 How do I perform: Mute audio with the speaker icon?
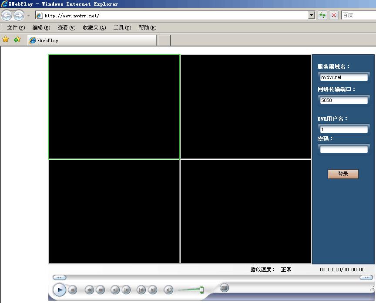click(168, 290)
